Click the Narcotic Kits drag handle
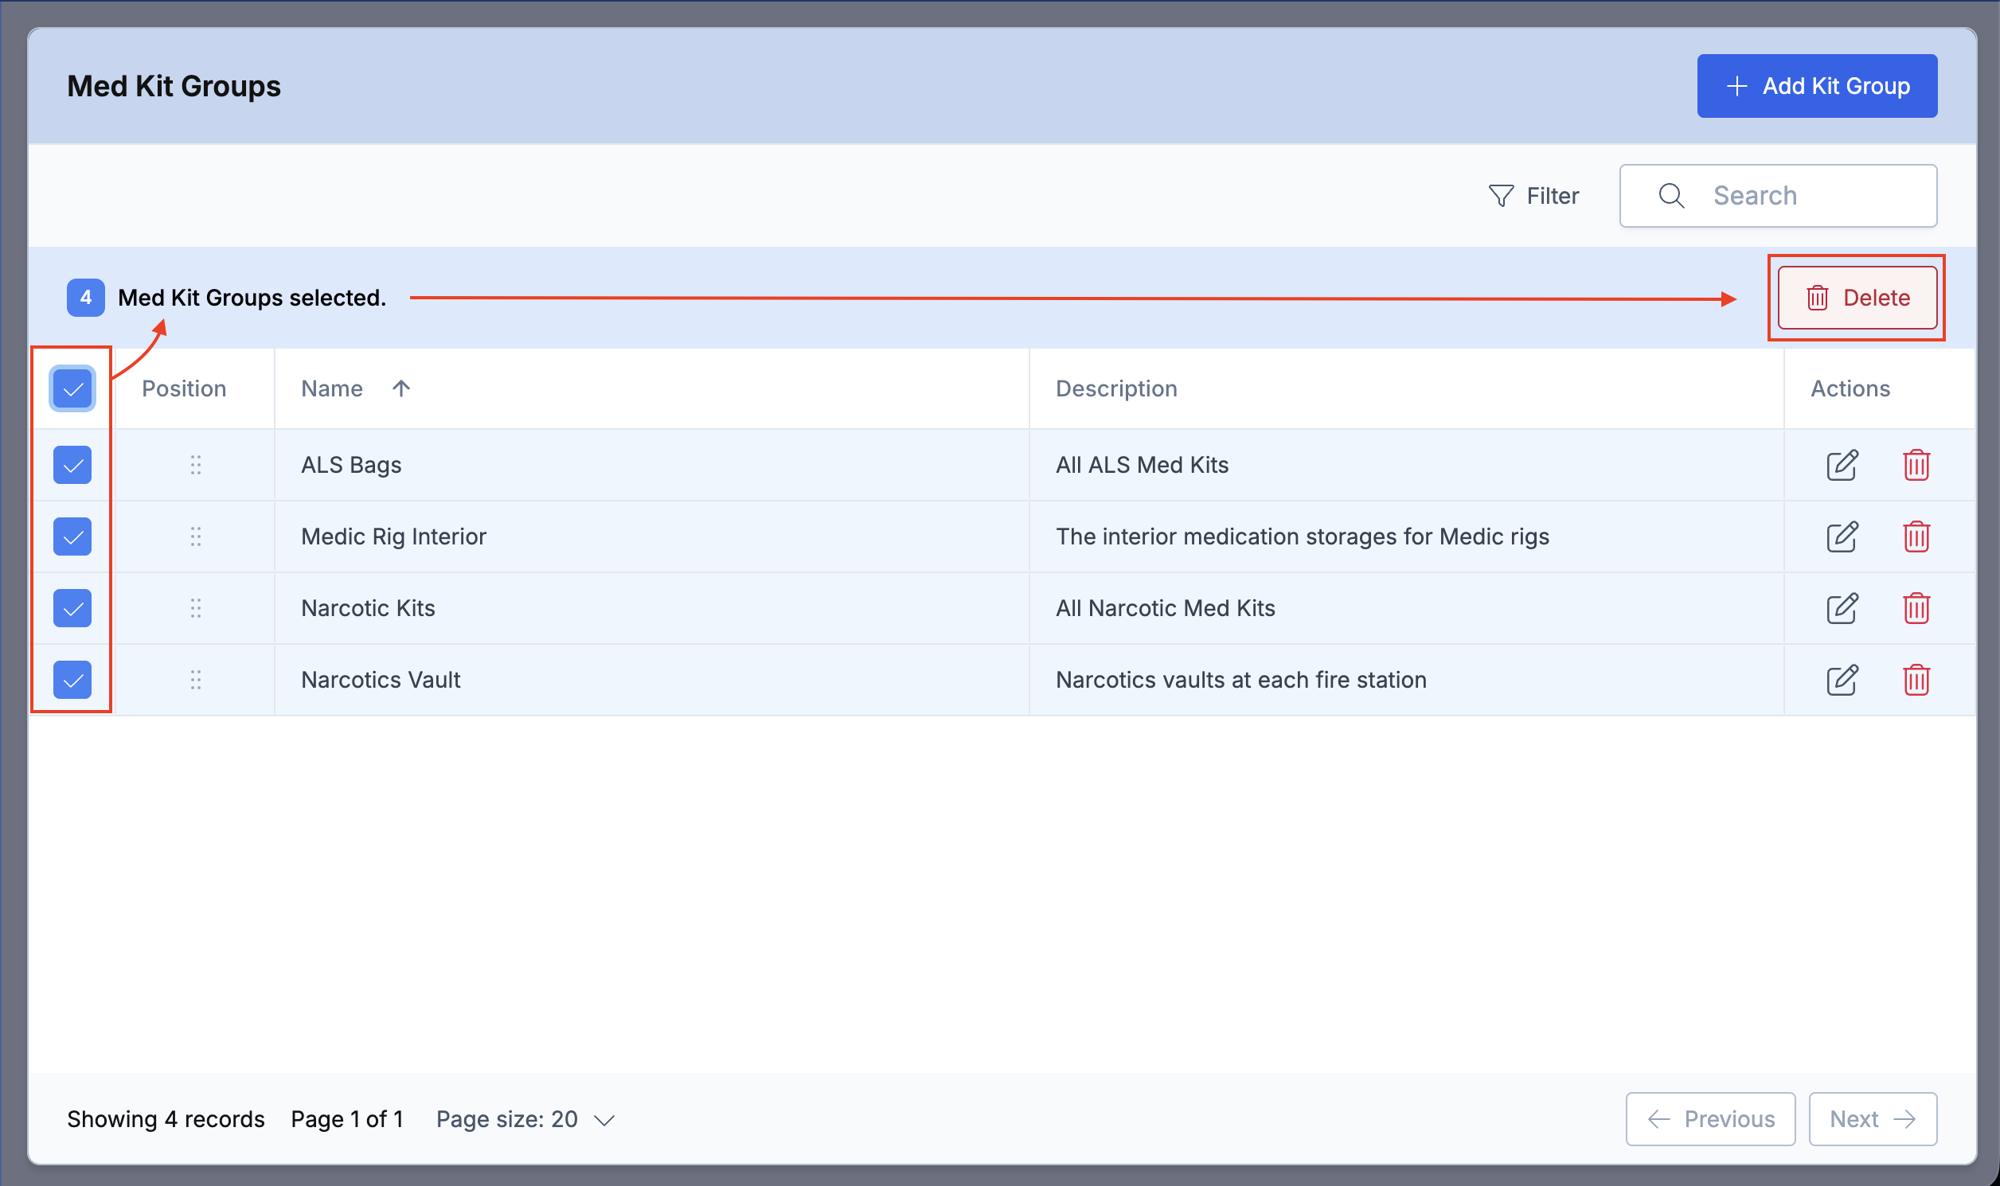The image size is (2000, 1186). click(x=196, y=608)
